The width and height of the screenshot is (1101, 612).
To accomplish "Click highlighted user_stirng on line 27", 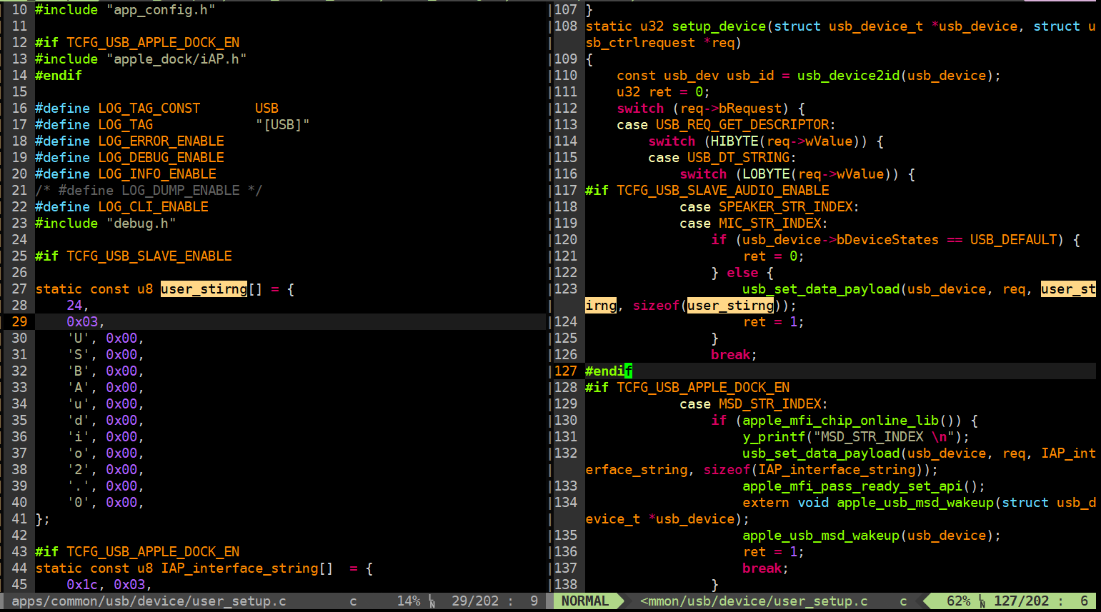I will [204, 289].
